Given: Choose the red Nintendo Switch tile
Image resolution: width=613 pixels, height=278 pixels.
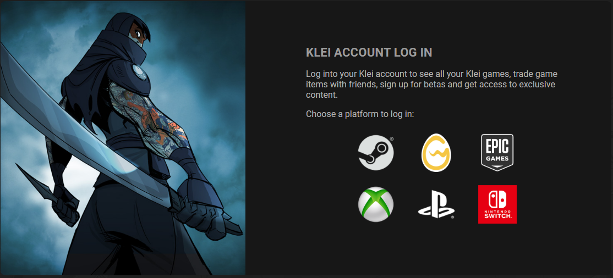Looking at the screenshot, I should [497, 204].
